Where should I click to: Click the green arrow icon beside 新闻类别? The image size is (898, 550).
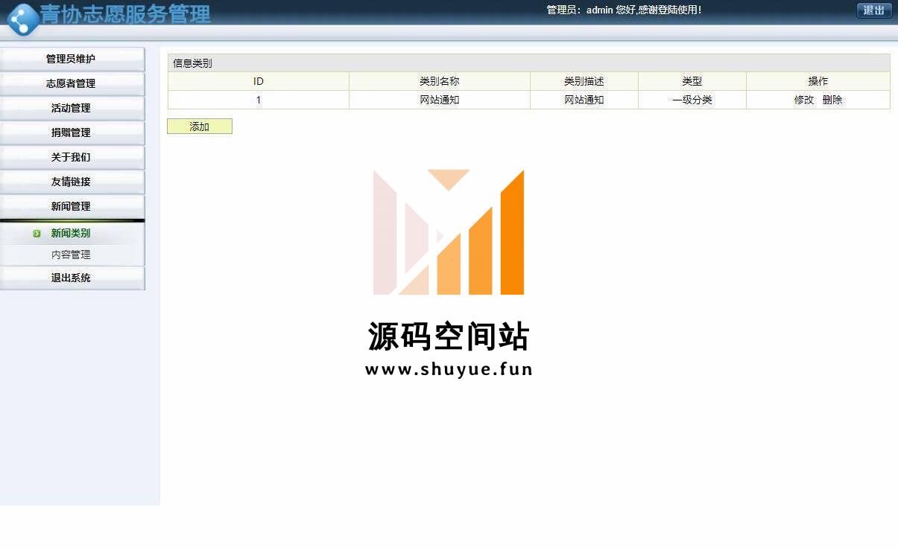point(37,234)
